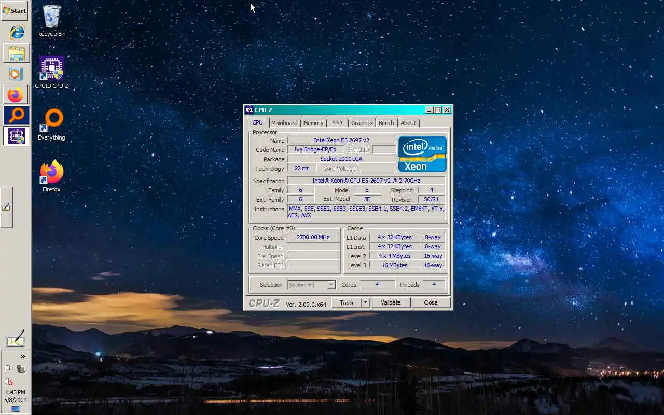Switch to the Everything search taskbar button
Viewport: 664px width, 415px height.
tap(17, 115)
